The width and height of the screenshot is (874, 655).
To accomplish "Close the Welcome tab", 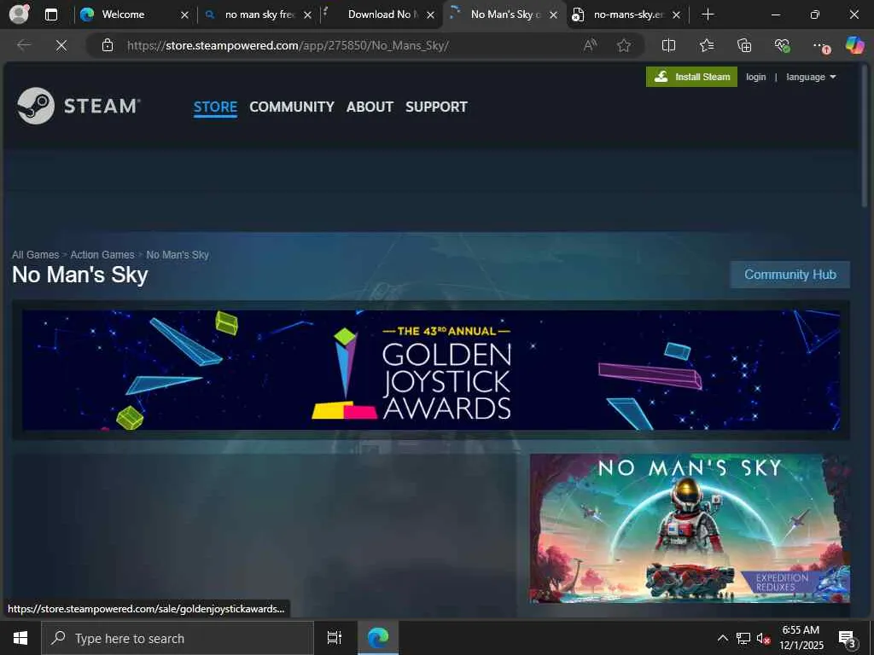I will tap(184, 15).
